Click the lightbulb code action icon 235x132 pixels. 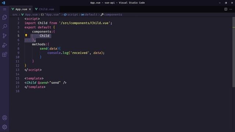[x=26, y=36]
